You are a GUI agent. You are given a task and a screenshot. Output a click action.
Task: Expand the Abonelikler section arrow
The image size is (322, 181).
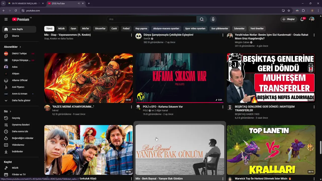[x=20, y=47]
